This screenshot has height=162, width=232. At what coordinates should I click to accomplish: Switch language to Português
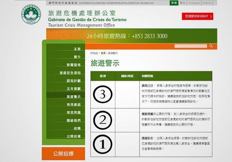pyautogui.click(x=194, y=3)
